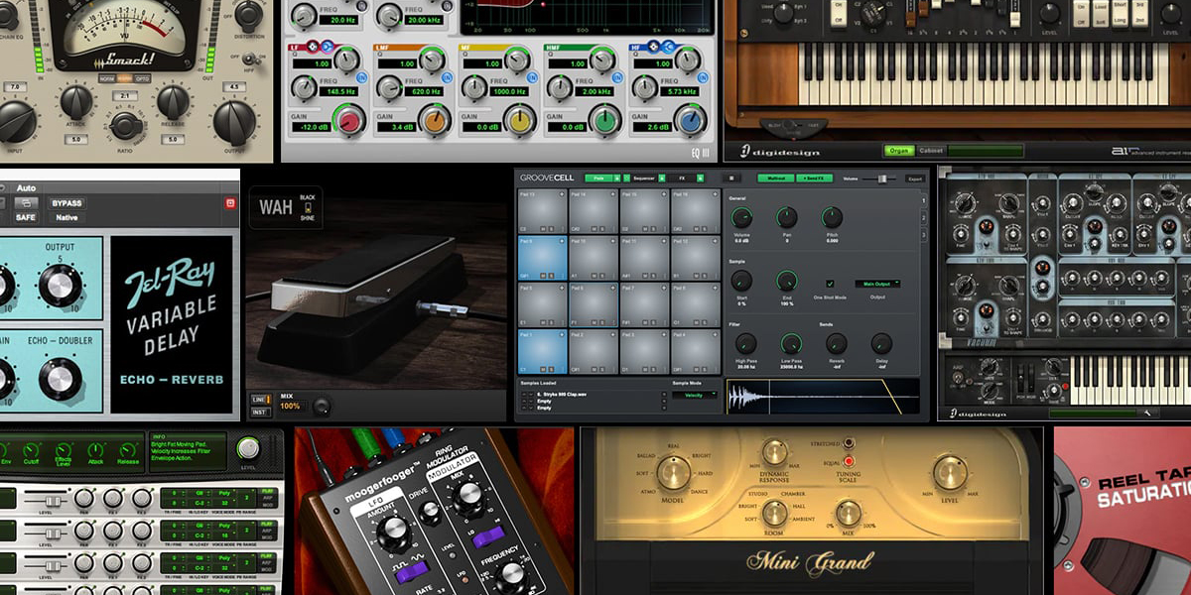Open the Pads tab in GrooveCell
The image size is (1191, 595).
[596, 178]
